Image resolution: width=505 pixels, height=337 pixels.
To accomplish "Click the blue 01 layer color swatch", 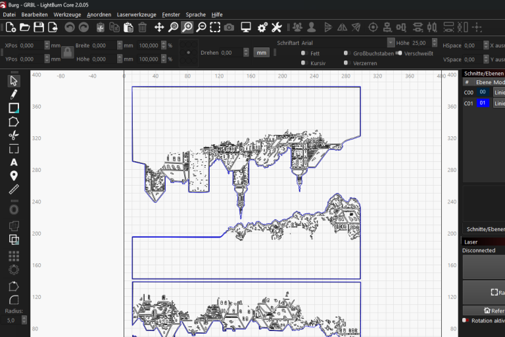I will pos(483,103).
